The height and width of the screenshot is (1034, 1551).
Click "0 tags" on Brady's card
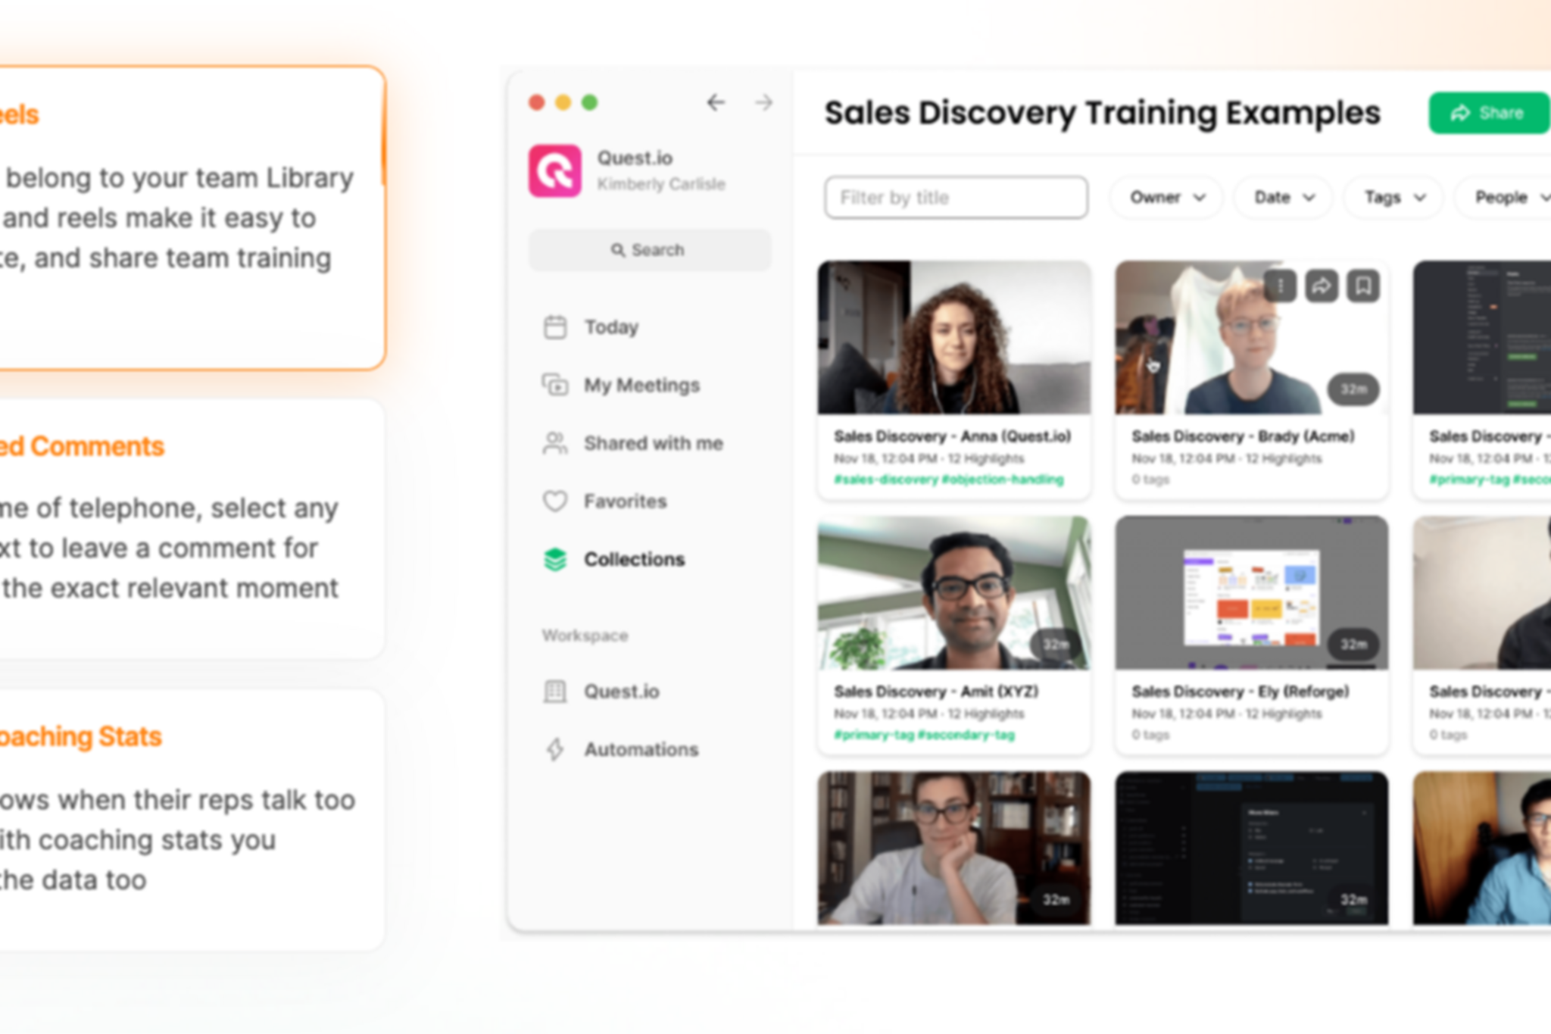click(1150, 480)
